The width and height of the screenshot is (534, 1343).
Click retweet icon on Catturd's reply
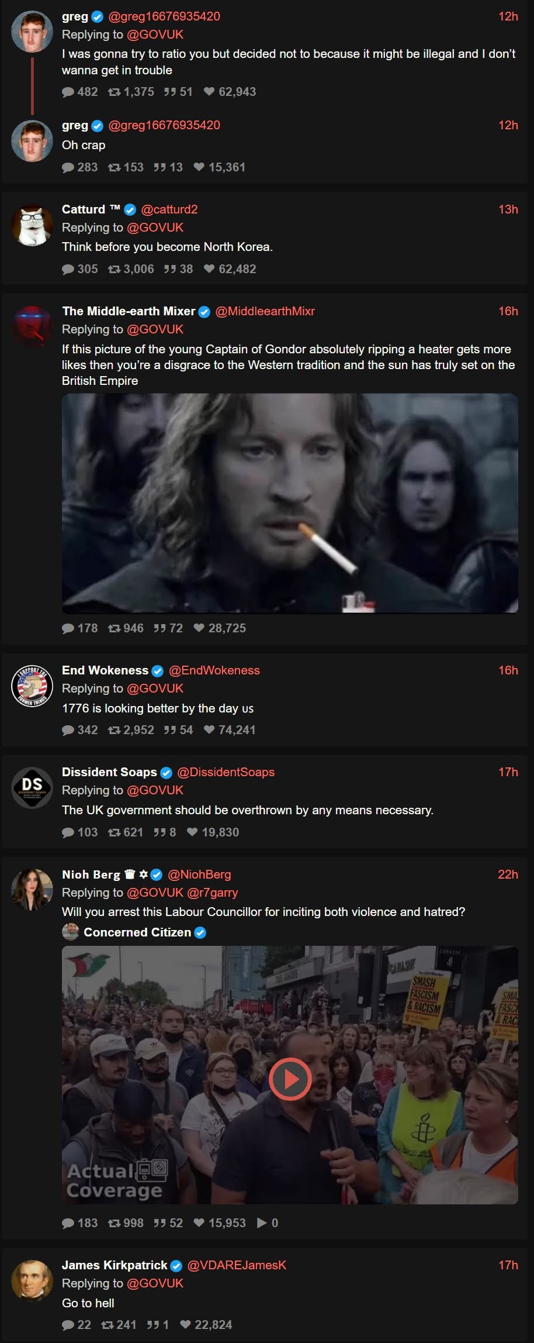click(114, 269)
